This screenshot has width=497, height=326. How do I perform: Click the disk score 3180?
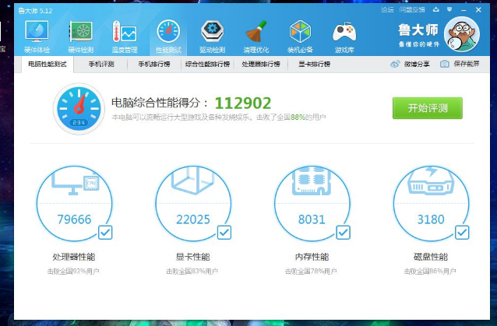(x=431, y=219)
